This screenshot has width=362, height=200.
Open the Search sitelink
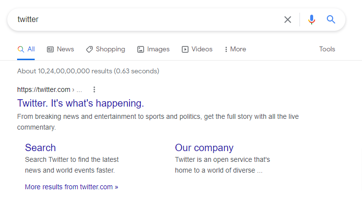[x=41, y=148]
